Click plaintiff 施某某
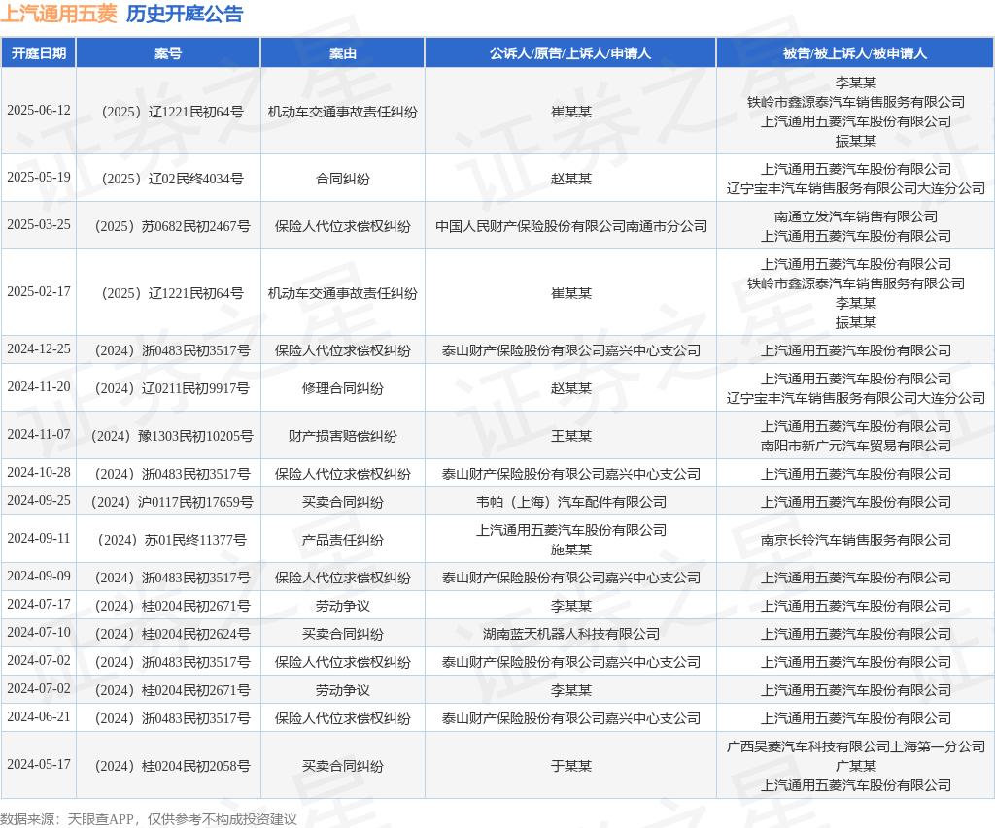The height and width of the screenshot is (828, 995). (571, 549)
